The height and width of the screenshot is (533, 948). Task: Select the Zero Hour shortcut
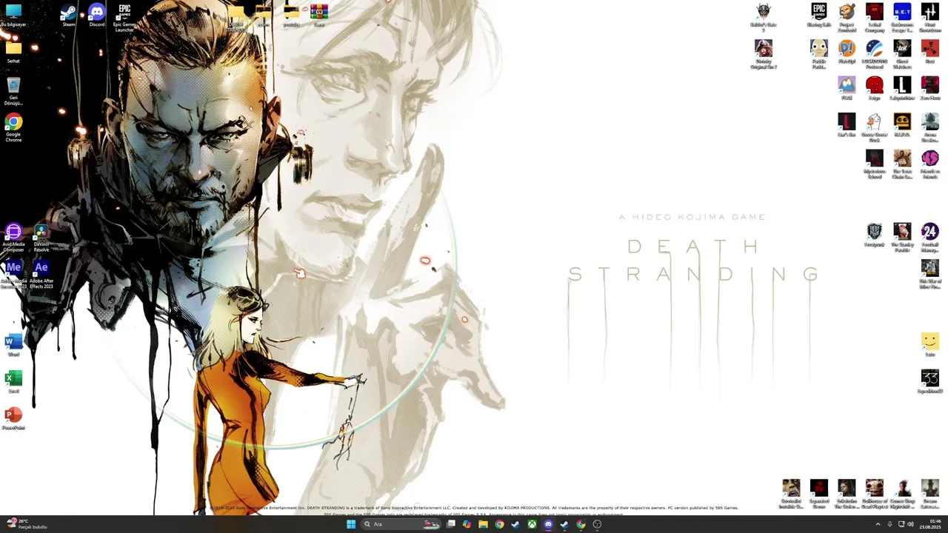pos(930,88)
